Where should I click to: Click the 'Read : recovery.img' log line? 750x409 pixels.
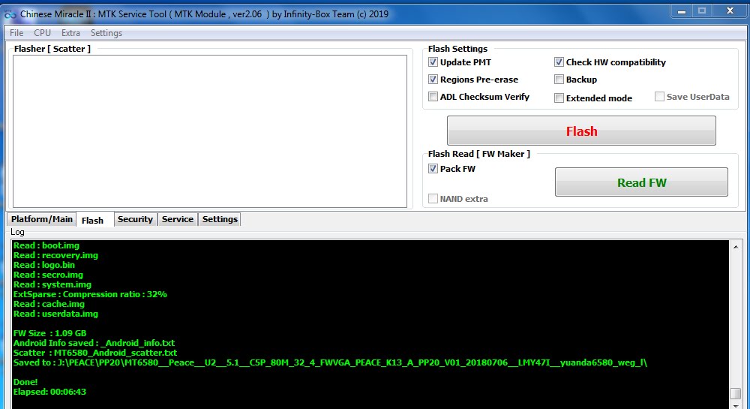(55, 255)
